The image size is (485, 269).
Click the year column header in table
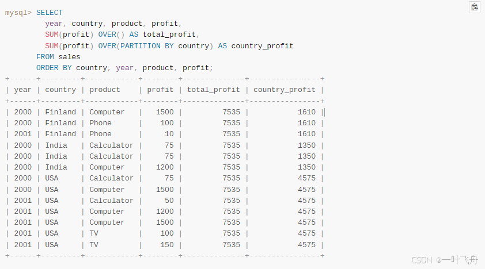pos(22,90)
